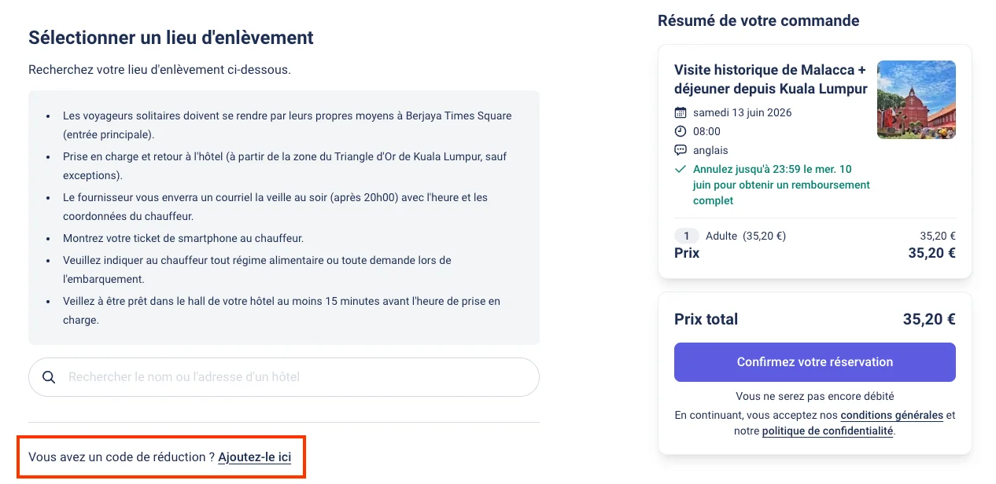Click the Résumé de votre commande heading
The image size is (996, 484).
(758, 20)
